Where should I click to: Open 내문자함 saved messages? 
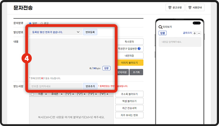(129, 56)
